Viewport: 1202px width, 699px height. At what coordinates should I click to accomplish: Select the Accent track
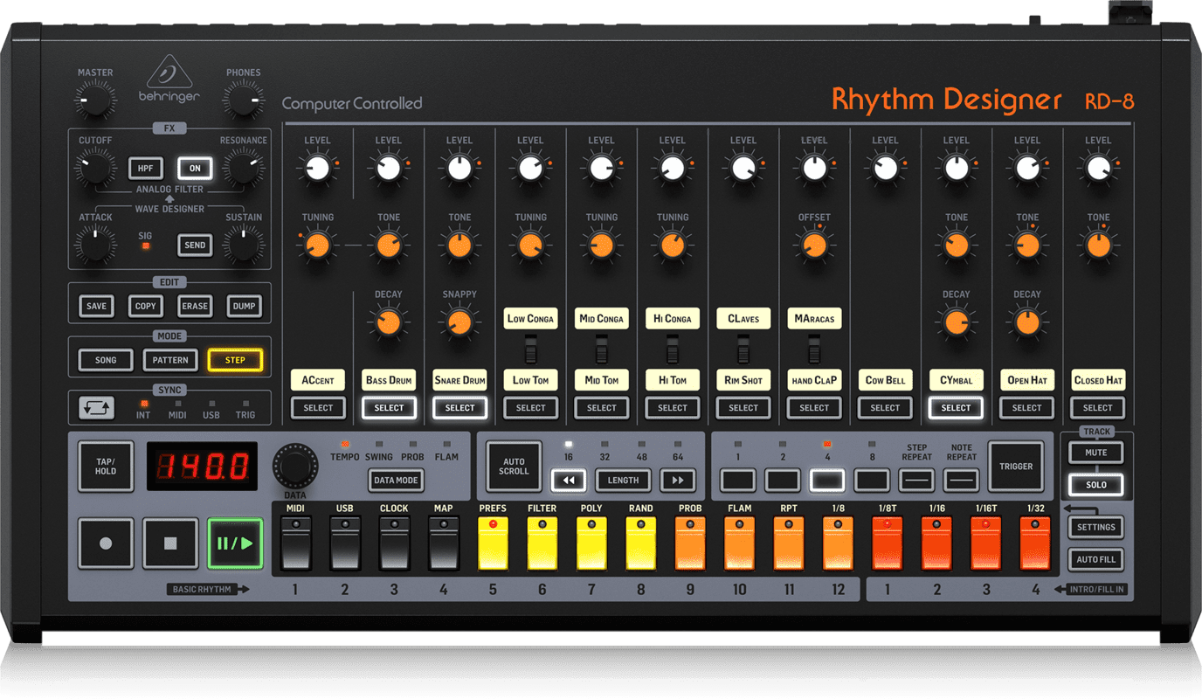point(318,408)
